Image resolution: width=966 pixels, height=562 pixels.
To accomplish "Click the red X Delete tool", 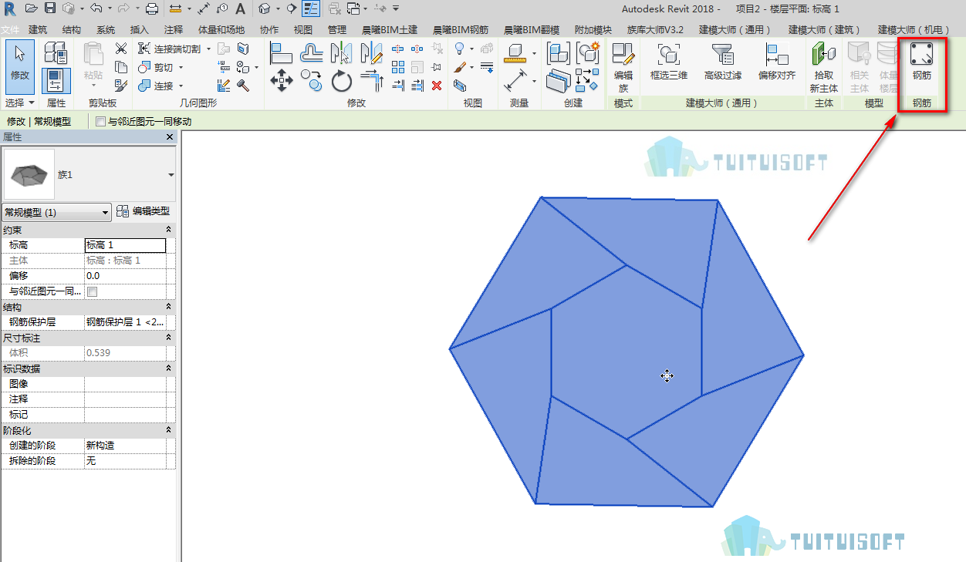I will tap(437, 85).
